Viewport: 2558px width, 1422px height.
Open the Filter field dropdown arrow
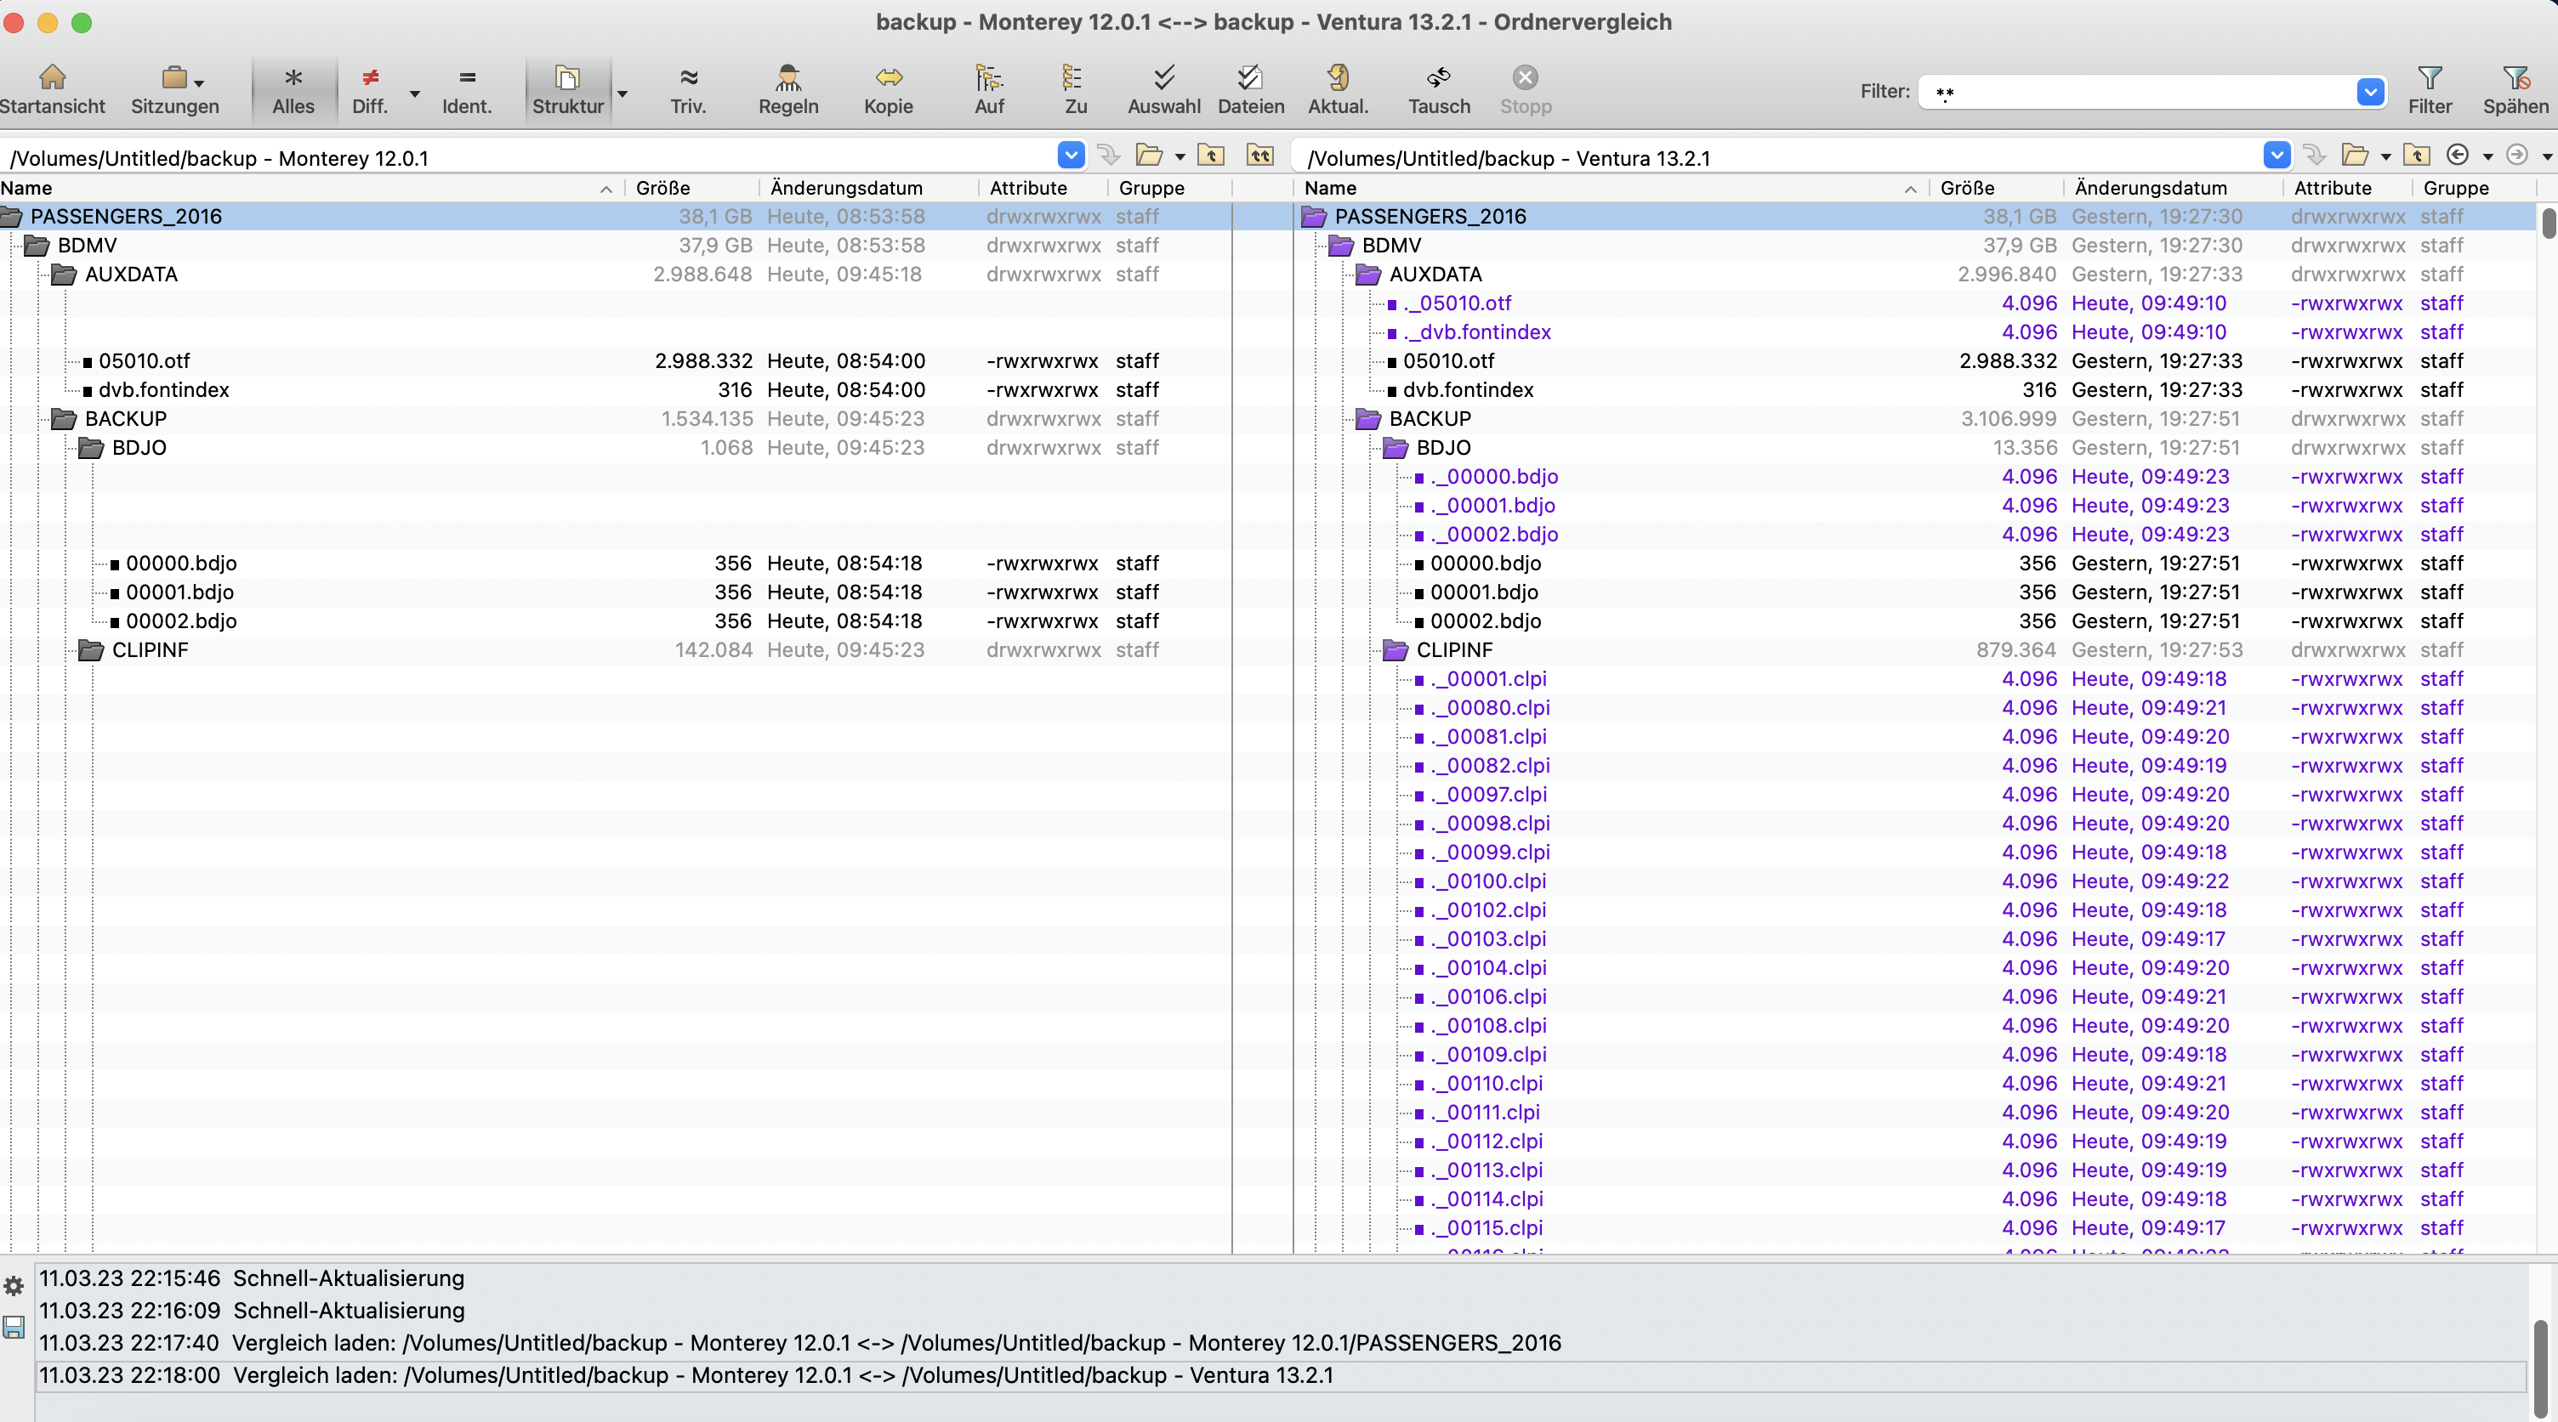point(2369,93)
